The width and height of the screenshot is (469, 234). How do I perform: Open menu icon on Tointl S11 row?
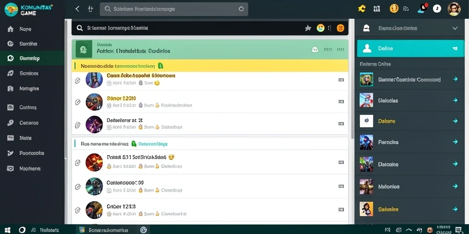[x=341, y=162]
